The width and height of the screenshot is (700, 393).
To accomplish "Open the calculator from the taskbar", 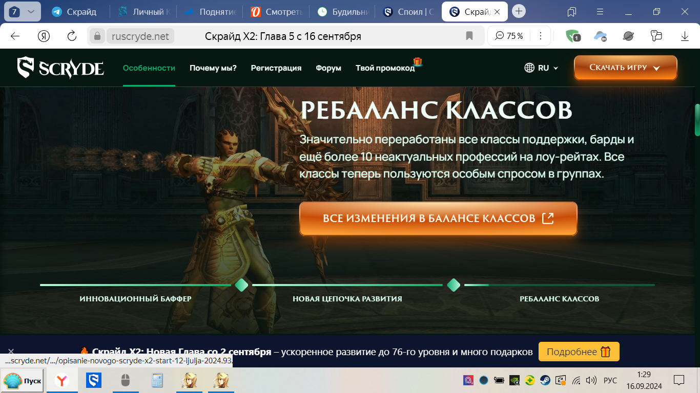I will tap(157, 380).
